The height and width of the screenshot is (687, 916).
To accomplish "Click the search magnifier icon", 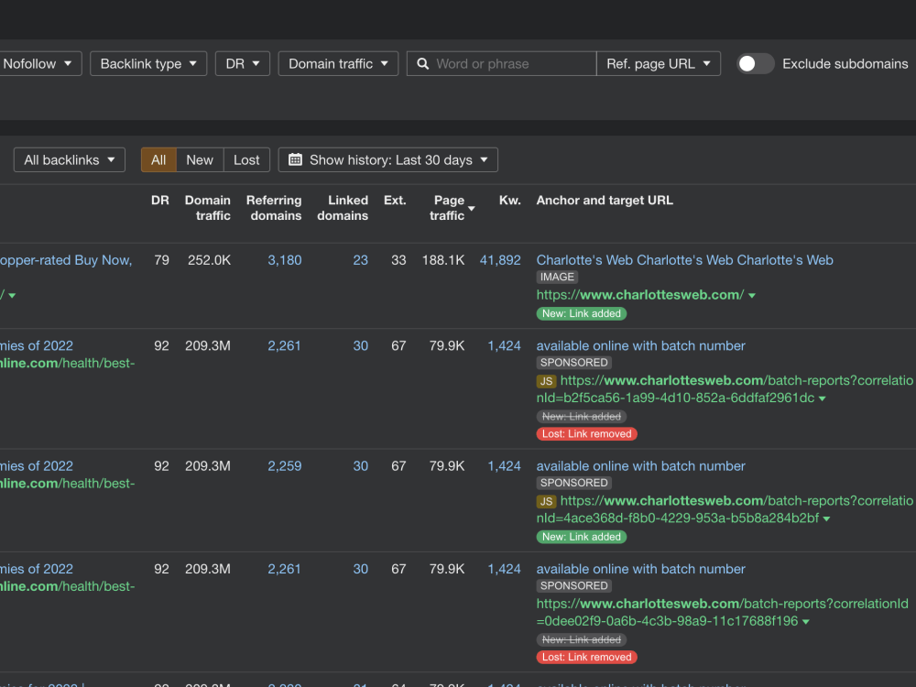I will (422, 64).
